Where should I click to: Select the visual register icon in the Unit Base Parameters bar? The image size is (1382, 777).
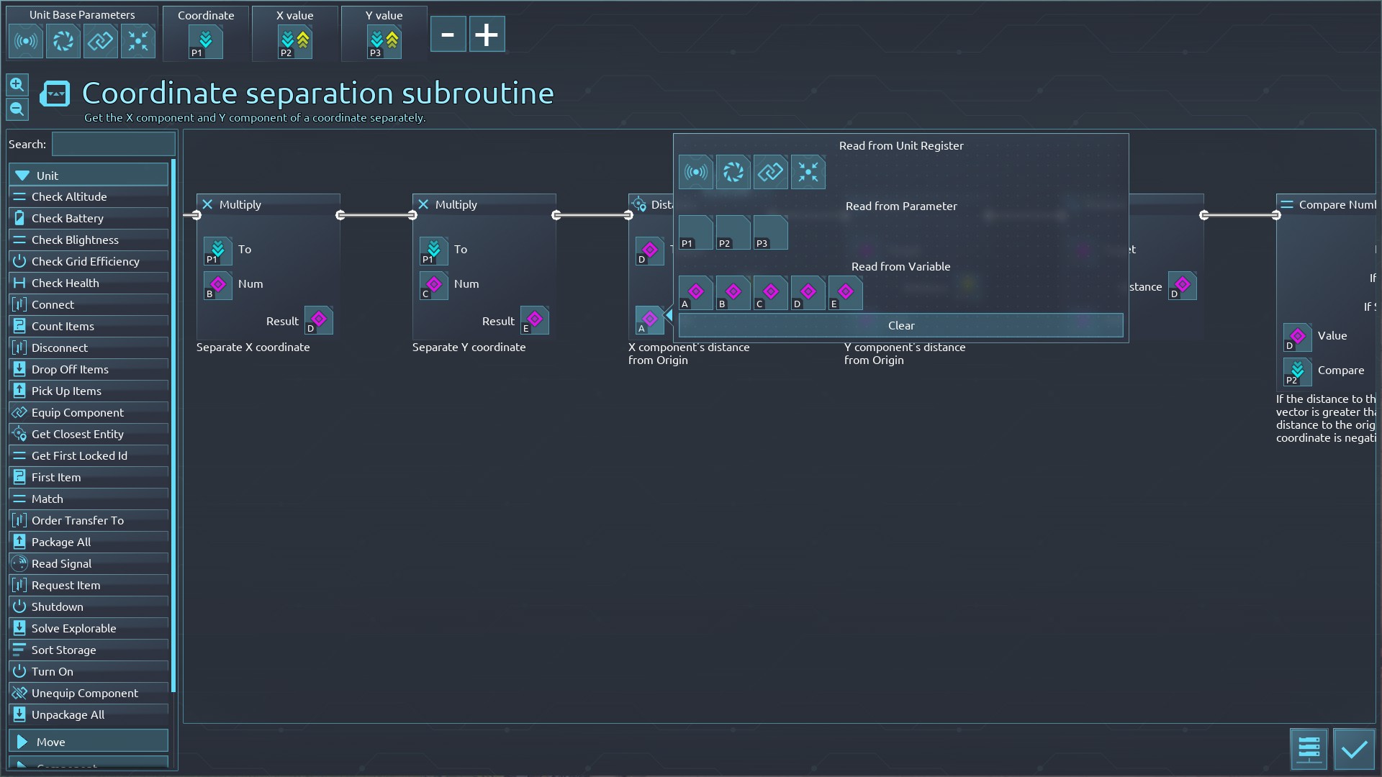pyautogui.click(x=63, y=41)
